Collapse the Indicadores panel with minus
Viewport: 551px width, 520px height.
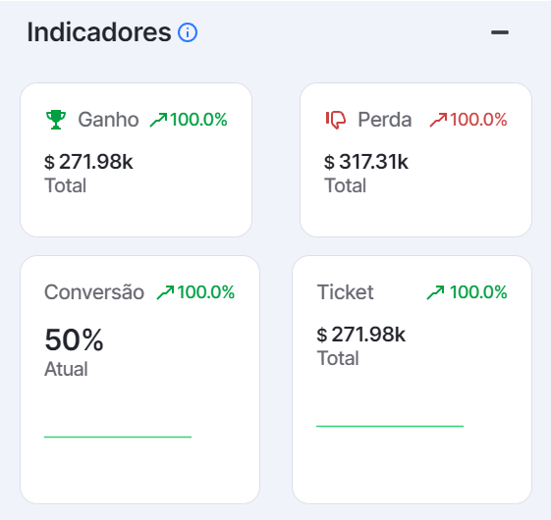point(500,32)
